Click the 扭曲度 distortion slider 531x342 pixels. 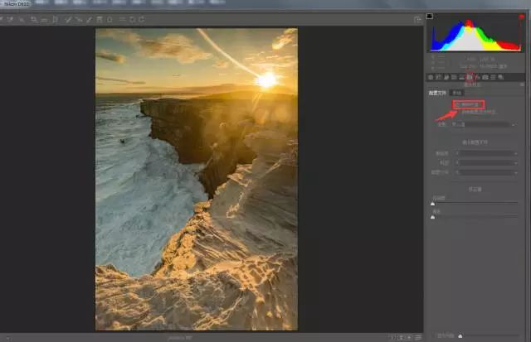coord(475,203)
